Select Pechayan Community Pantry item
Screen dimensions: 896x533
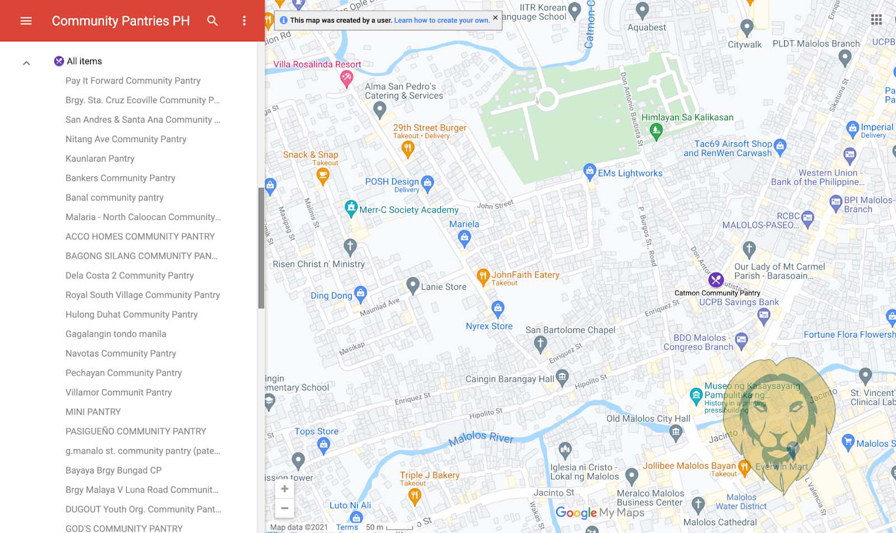[x=124, y=373]
